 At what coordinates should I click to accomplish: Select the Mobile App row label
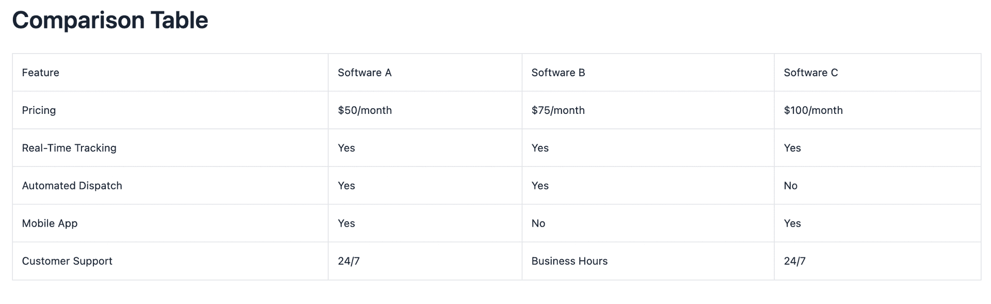coord(170,223)
